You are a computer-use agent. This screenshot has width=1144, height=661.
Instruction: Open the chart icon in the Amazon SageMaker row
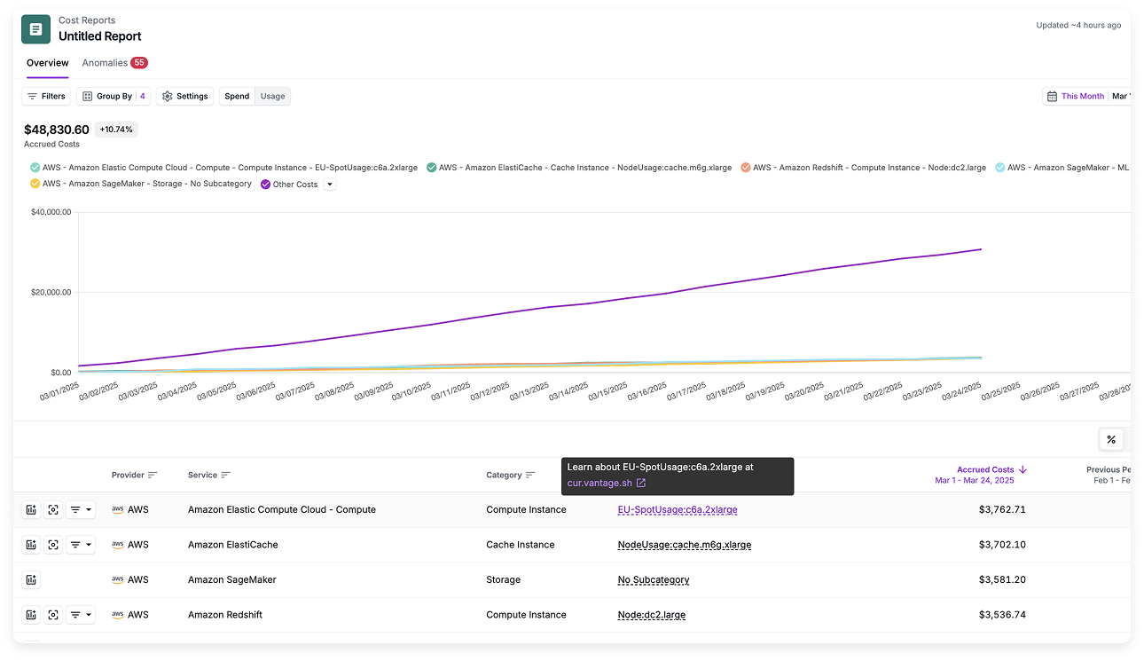[31, 579]
